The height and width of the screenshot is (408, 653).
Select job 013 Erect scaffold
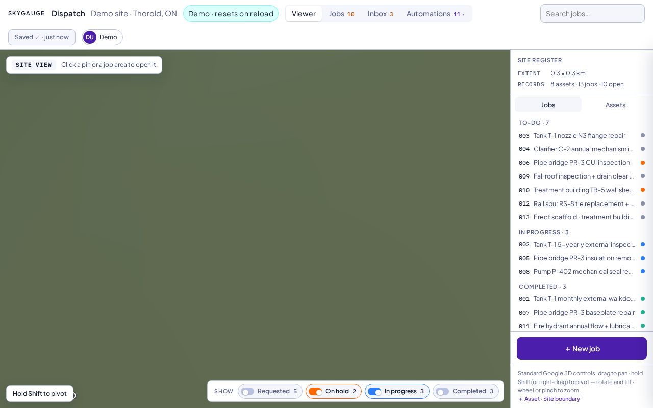click(x=582, y=217)
